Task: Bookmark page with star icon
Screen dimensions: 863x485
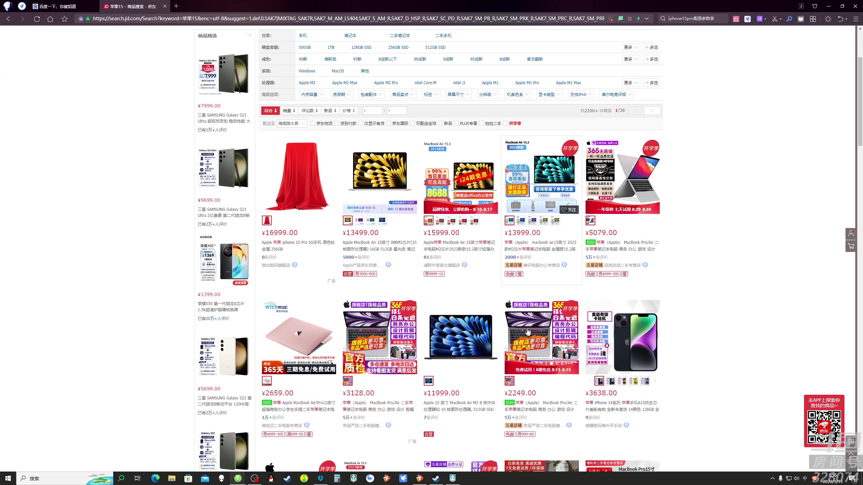Action: [x=64, y=19]
